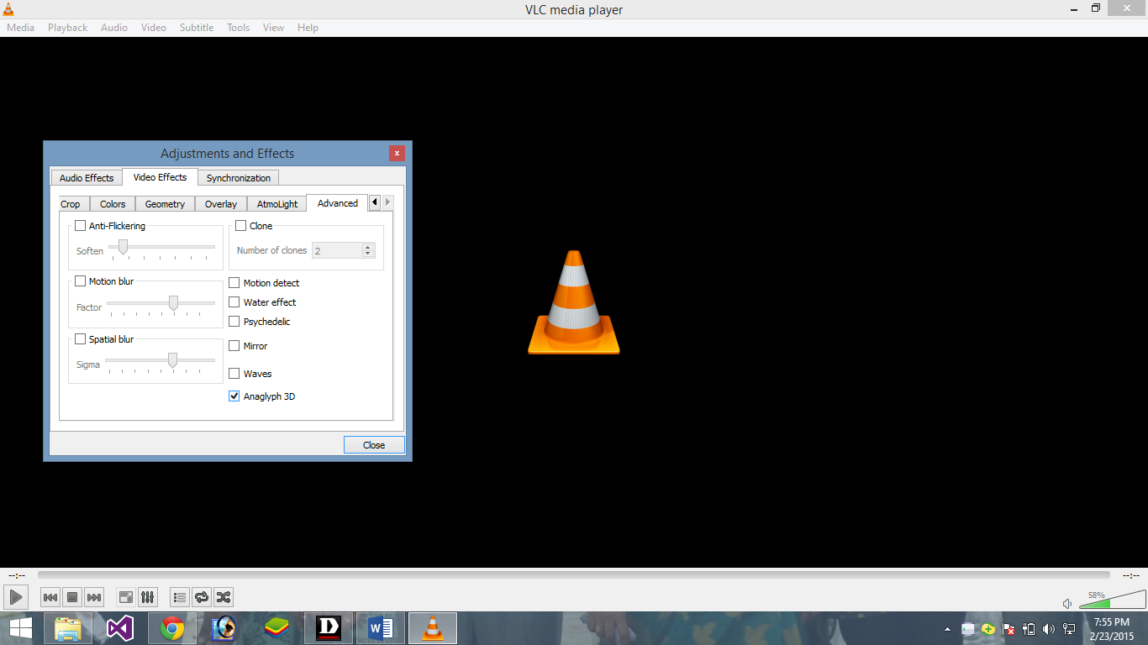Enable the Motion blur checkbox
1148x645 pixels.
point(81,281)
